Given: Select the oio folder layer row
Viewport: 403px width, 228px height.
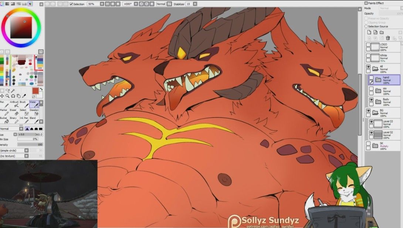Looking at the screenshot, I should click(384, 91).
